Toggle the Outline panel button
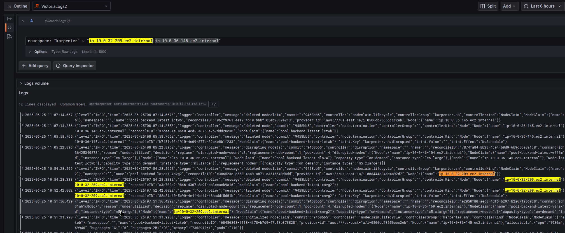Viewport: 565px width, 233px height. [17, 6]
